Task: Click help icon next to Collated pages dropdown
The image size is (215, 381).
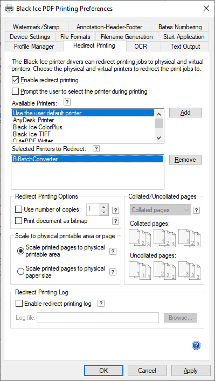Action: tap(196, 210)
